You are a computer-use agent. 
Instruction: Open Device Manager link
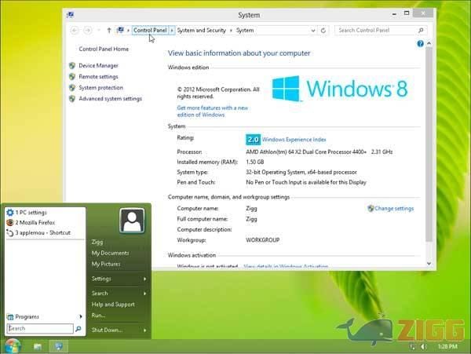[99, 65]
